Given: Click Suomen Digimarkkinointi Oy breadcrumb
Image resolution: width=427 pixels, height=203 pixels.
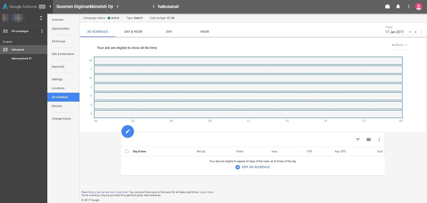Looking at the screenshot, I should 85,7.
